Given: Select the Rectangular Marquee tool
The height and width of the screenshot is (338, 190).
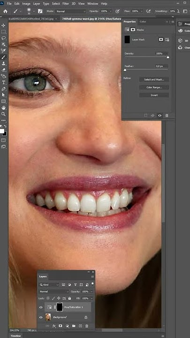Looking at the screenshot, I should 4,32.
